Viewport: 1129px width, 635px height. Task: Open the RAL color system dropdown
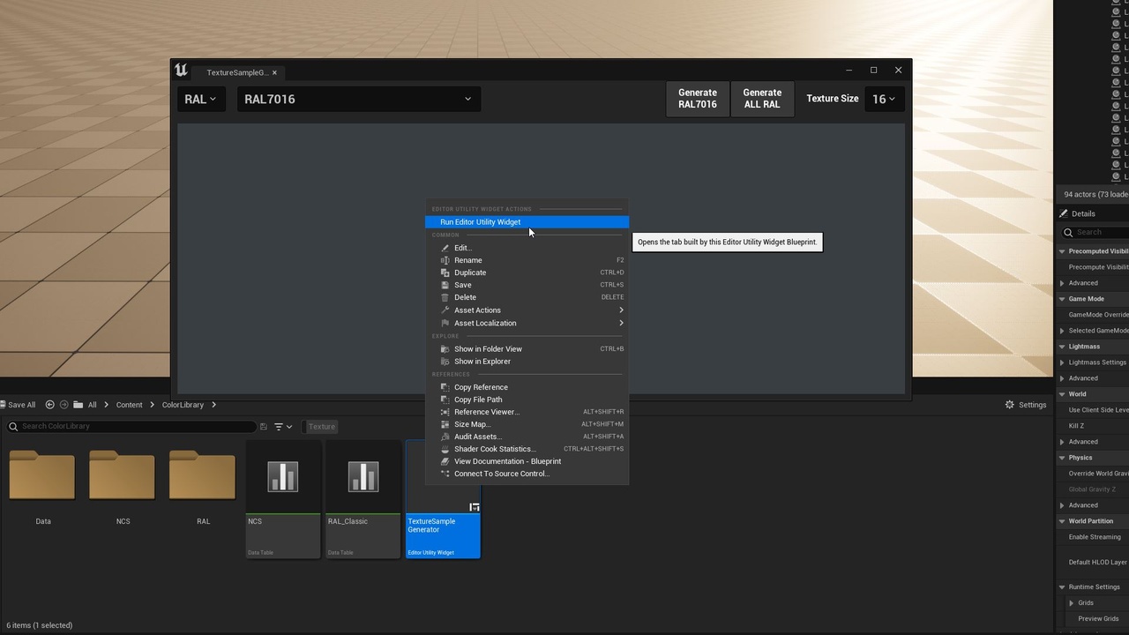[x=201, y=99]
